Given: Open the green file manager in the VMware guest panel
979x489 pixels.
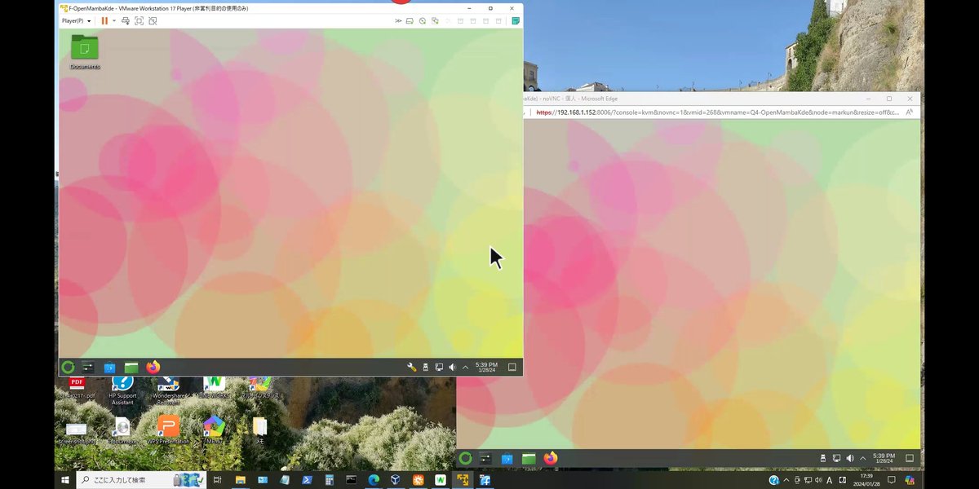Looking at the screenshot, I should pyautogui.click(x=131, y=368).
